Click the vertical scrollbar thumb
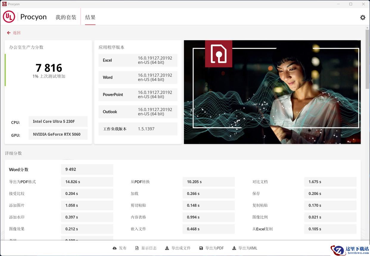 (x=367, y=59)
